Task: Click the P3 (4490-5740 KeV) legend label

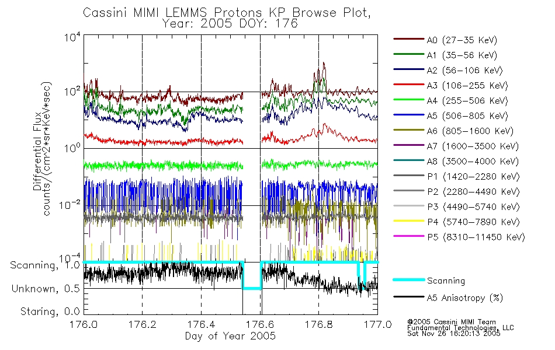Action: [x=473, y=207]
